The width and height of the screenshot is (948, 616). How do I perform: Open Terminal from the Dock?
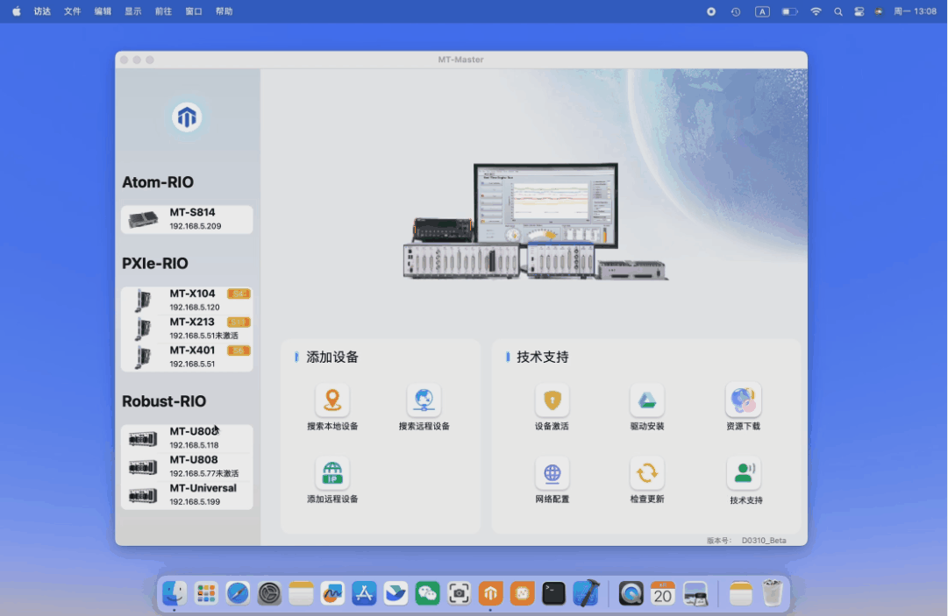click(x=553, y=593)
